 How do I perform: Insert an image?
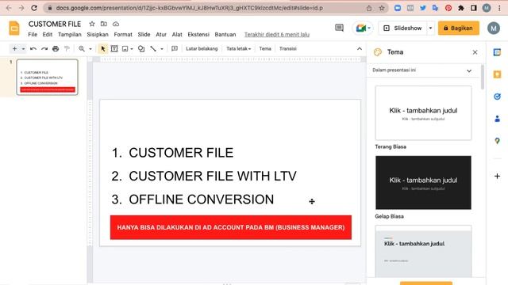coord(125,49)
